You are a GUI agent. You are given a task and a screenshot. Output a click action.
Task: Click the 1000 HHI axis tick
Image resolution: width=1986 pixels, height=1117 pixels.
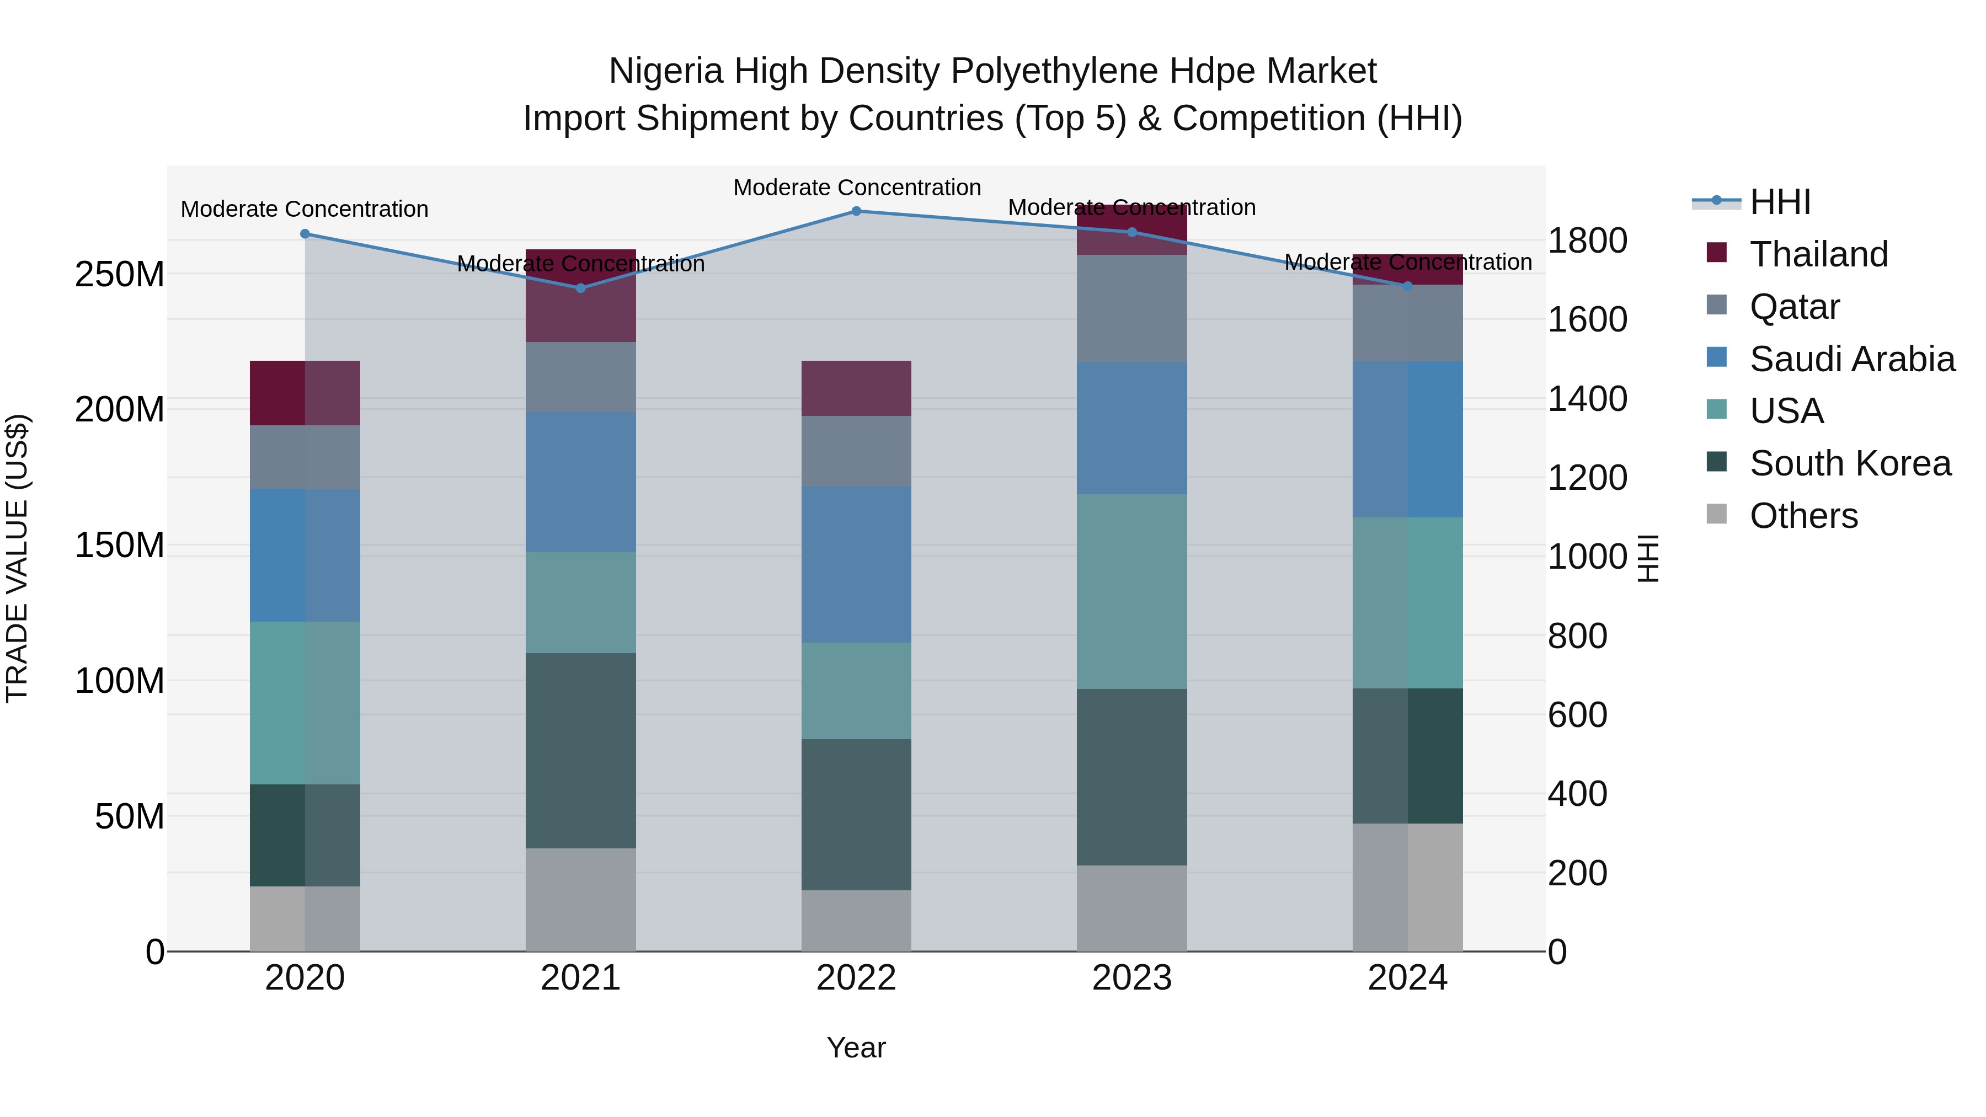tap(1588, 557)
